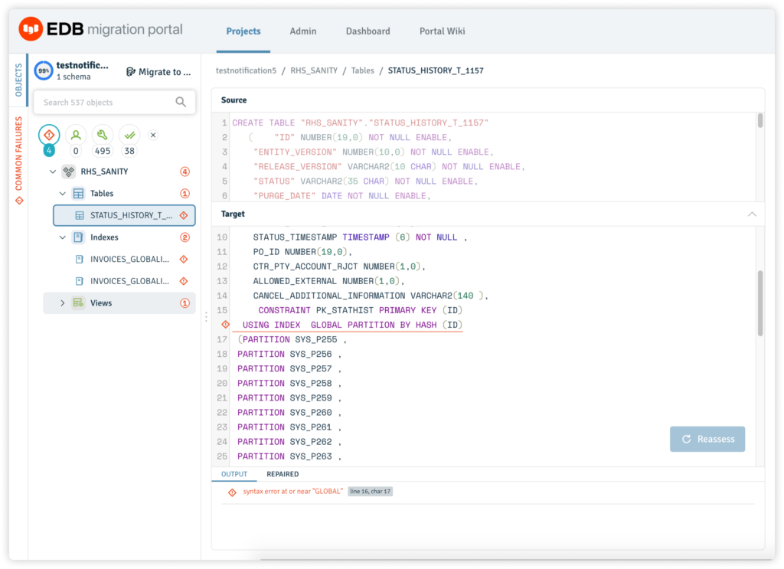Click the Migrate to button

[158, 72]
